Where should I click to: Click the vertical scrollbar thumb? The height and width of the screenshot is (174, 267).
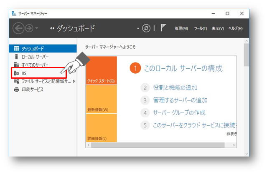247,55
